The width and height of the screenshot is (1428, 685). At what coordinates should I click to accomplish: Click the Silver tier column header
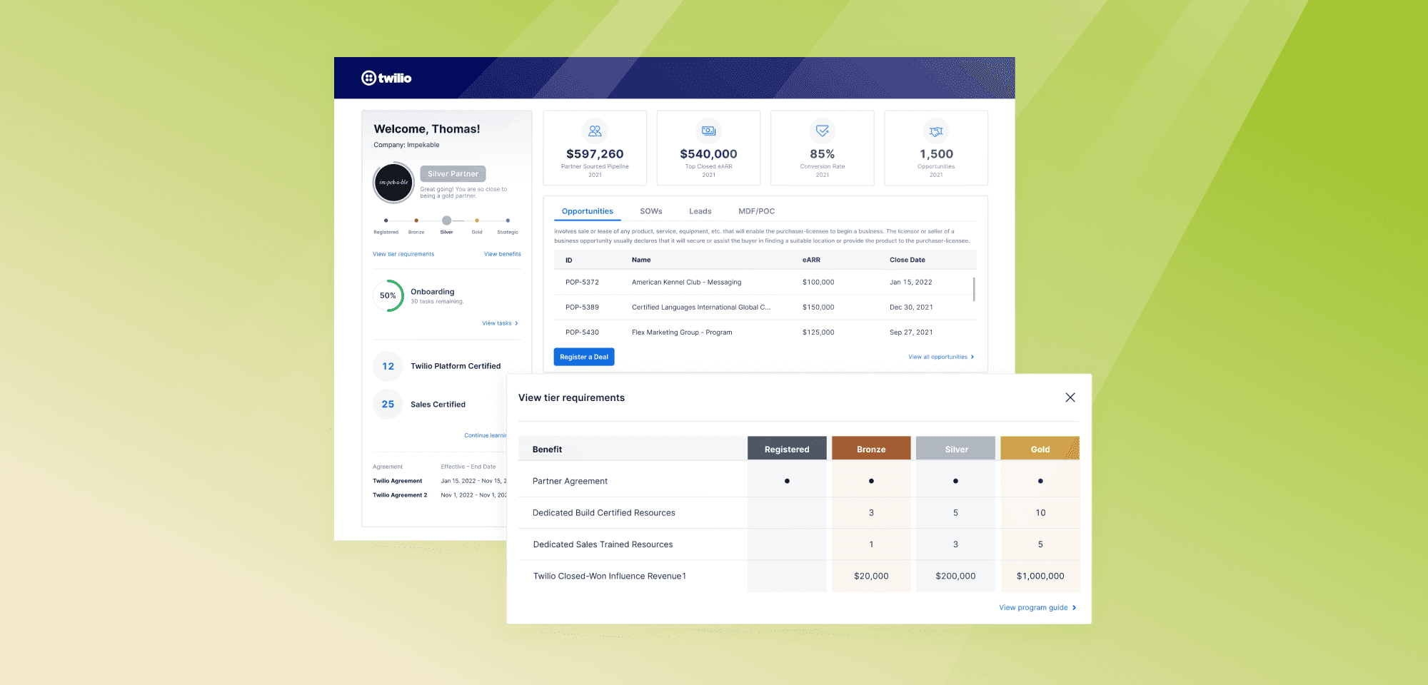[955, 449]
